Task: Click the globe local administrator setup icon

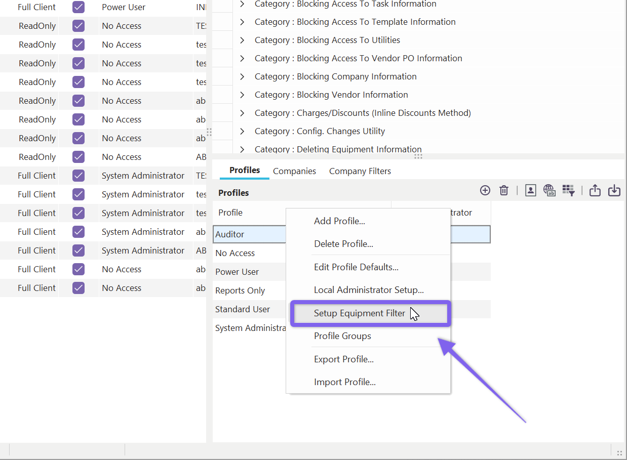Action: click(550, 190)
